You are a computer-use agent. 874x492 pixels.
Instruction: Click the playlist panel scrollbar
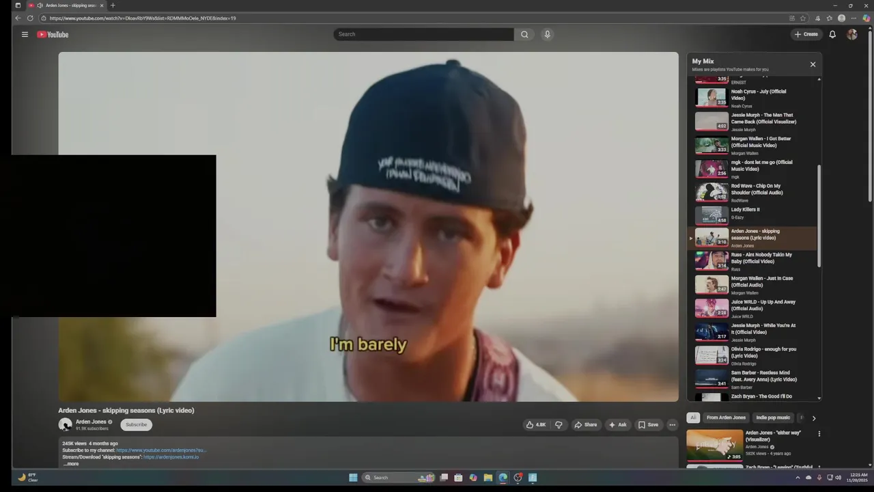coord(819,216)
